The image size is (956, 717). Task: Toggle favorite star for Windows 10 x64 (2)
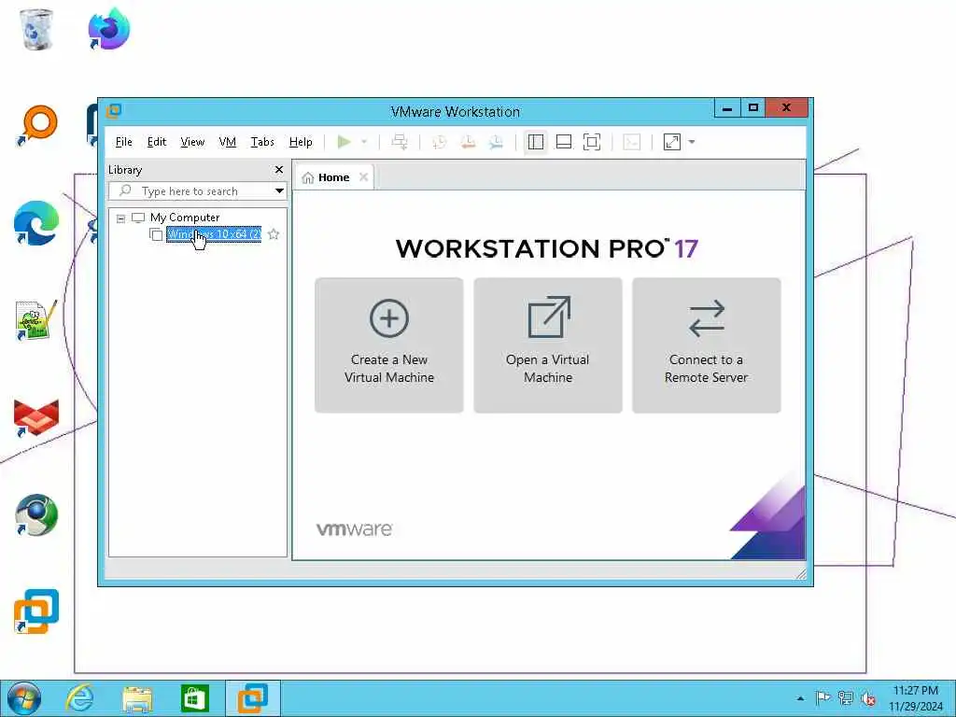(x=274, y=234)
